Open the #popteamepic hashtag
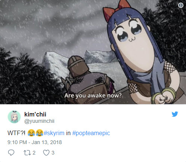This screenshot has height=162, width=186. pyautogui.click(x=91, y=133)
